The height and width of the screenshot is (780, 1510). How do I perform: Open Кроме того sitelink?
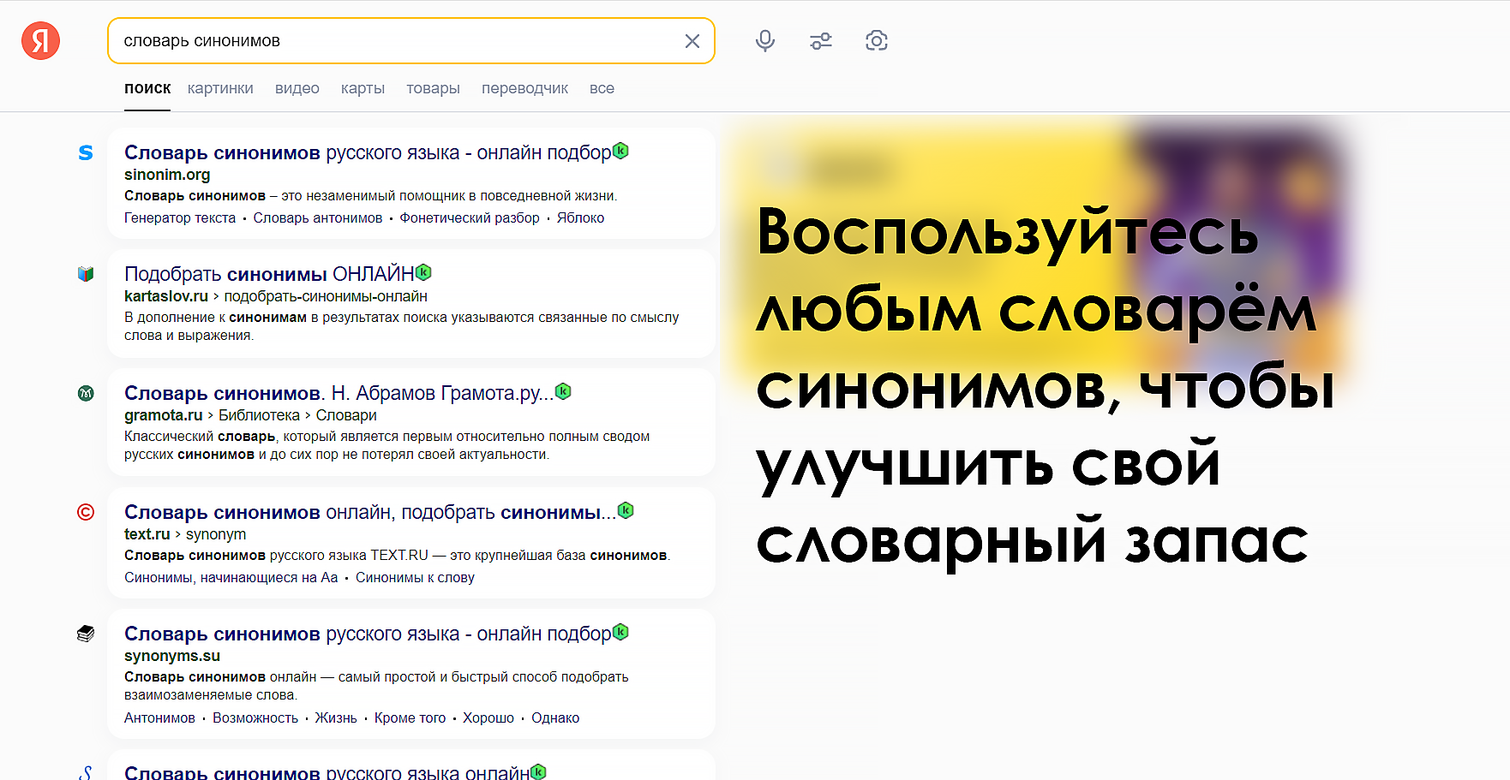pyautogui.click(x=410, y=718)
